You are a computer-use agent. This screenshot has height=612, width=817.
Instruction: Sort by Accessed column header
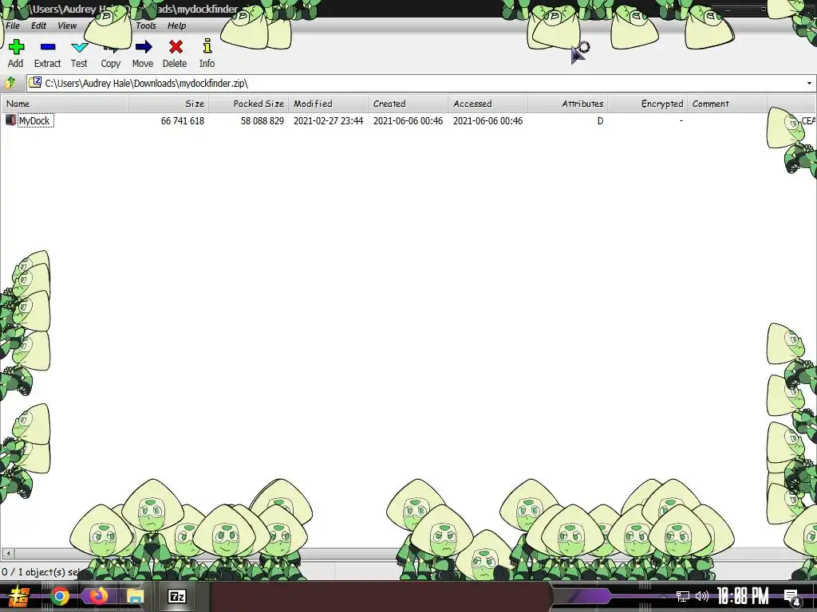click(487, 104)
